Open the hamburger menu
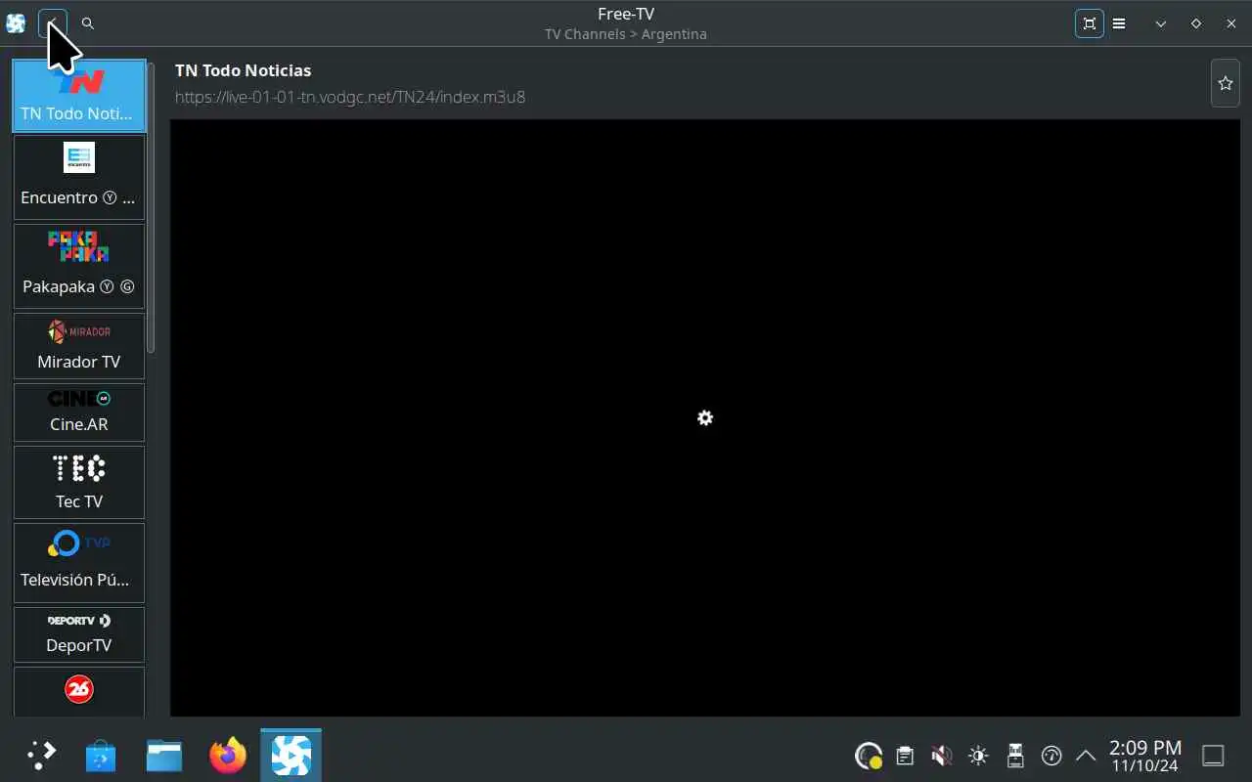The height and width of the screenshot is (782, 1252). pos(1119,23)
